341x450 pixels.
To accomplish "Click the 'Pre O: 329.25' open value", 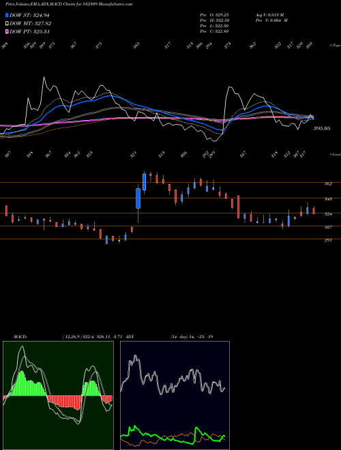I will click(x=214, y=14).
